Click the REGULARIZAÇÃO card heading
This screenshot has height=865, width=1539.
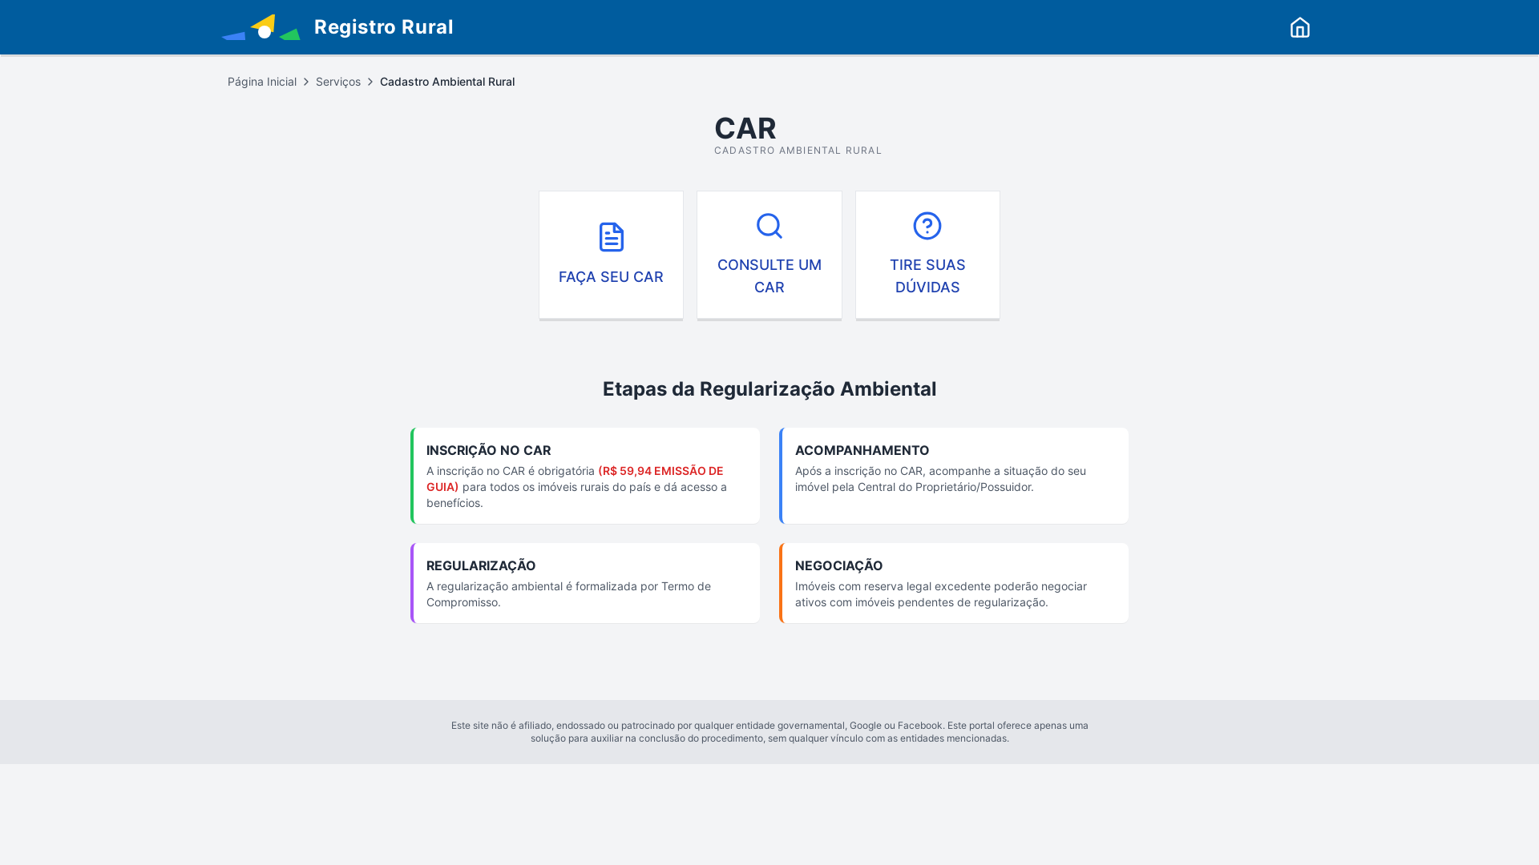point(481,565)
